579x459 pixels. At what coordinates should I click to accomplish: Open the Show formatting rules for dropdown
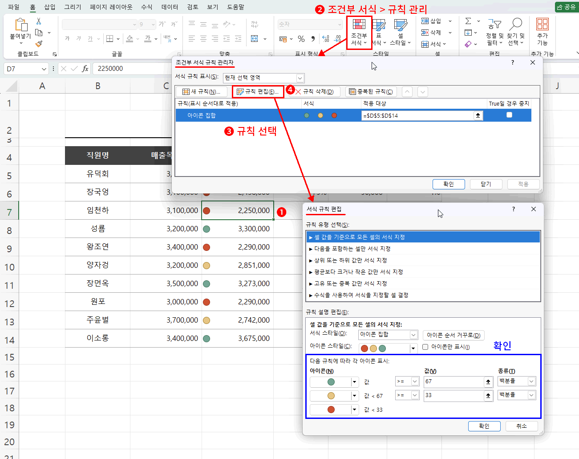[300, 78]
